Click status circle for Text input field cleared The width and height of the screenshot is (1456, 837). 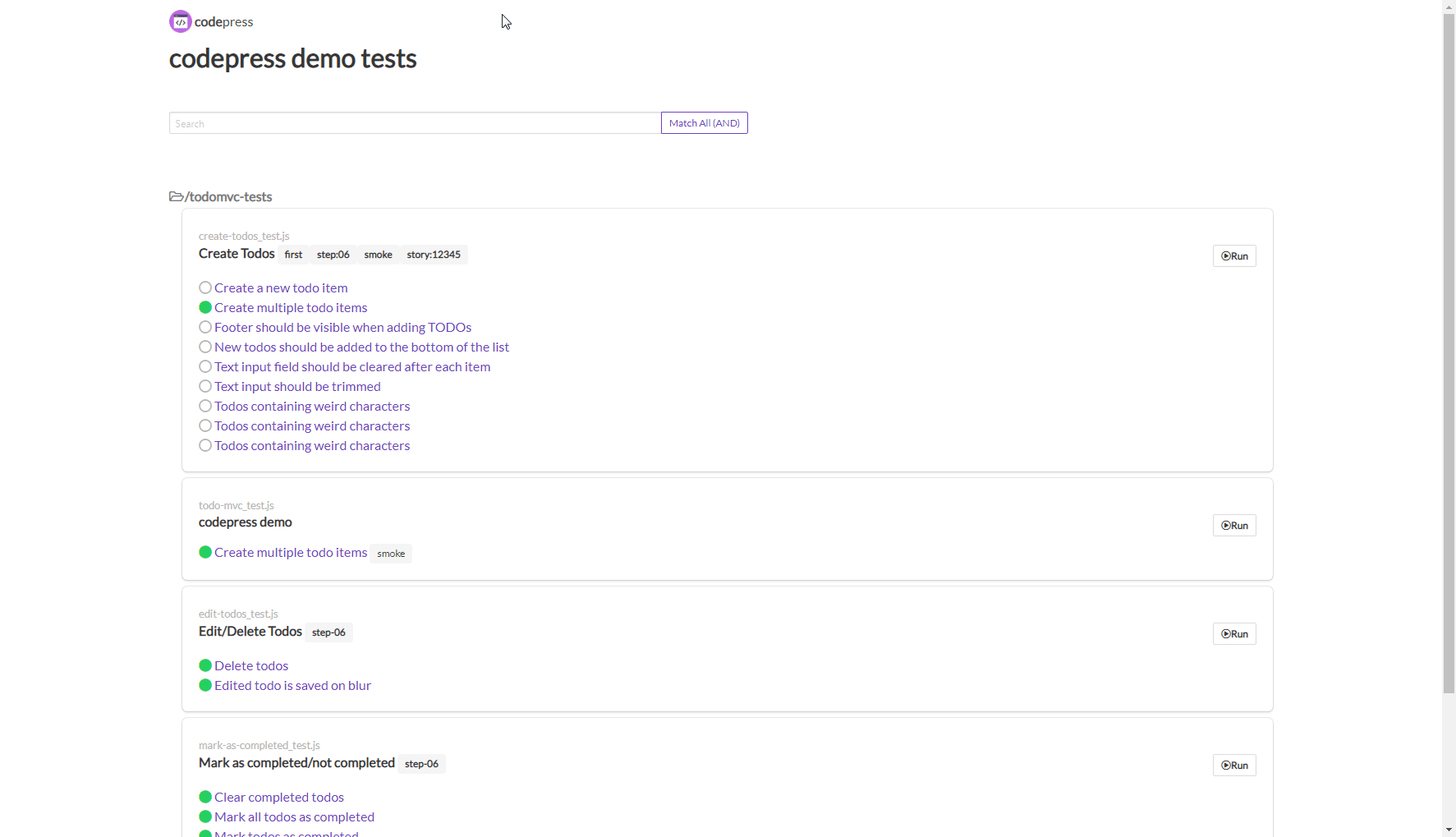(x=205, y=366)
